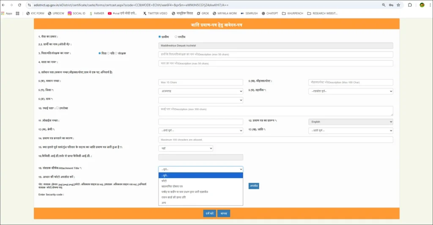Click the father/husband/guardian name field
Image resolution: width=433 pixels, height=225 pixels.
(276, 55)
